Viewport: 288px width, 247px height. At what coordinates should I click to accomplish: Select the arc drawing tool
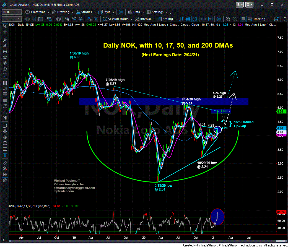tap(5, 126)
